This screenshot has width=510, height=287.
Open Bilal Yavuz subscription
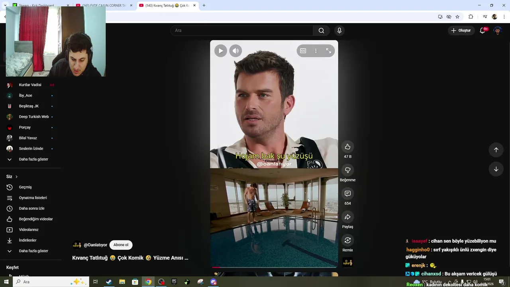pyautogui.click(x=30, y=138)
